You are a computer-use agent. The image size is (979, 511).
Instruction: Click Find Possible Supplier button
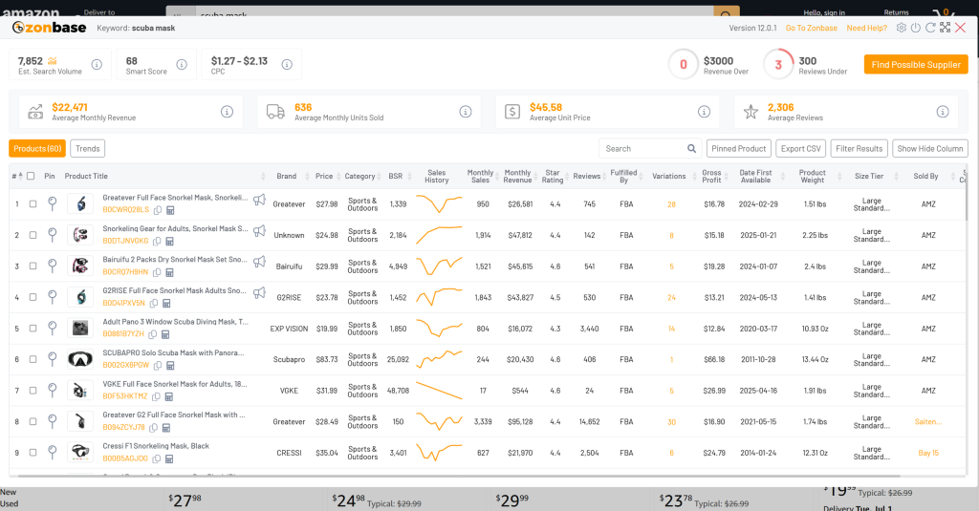(916, 64)
